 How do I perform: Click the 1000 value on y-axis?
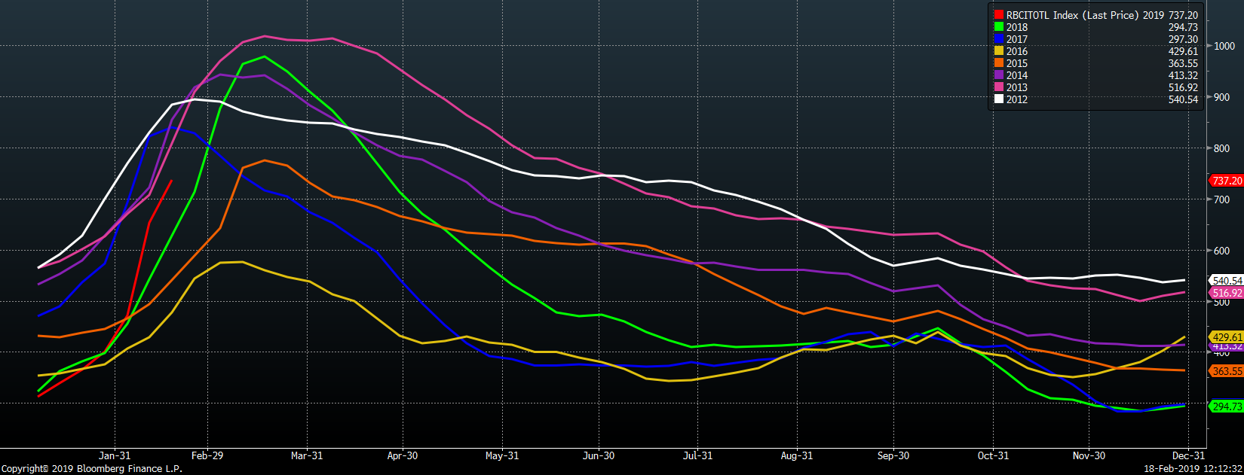click(x=1224, y=46)
